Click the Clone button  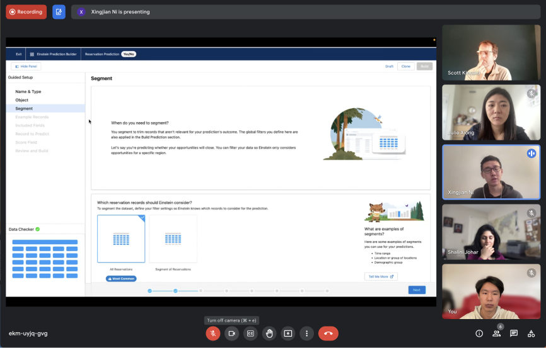pos(405,67)
